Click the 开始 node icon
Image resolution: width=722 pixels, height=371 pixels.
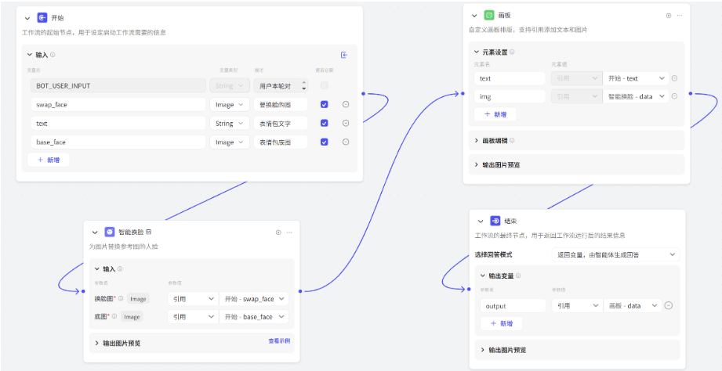pyautogui.click(x=42, y=18)
